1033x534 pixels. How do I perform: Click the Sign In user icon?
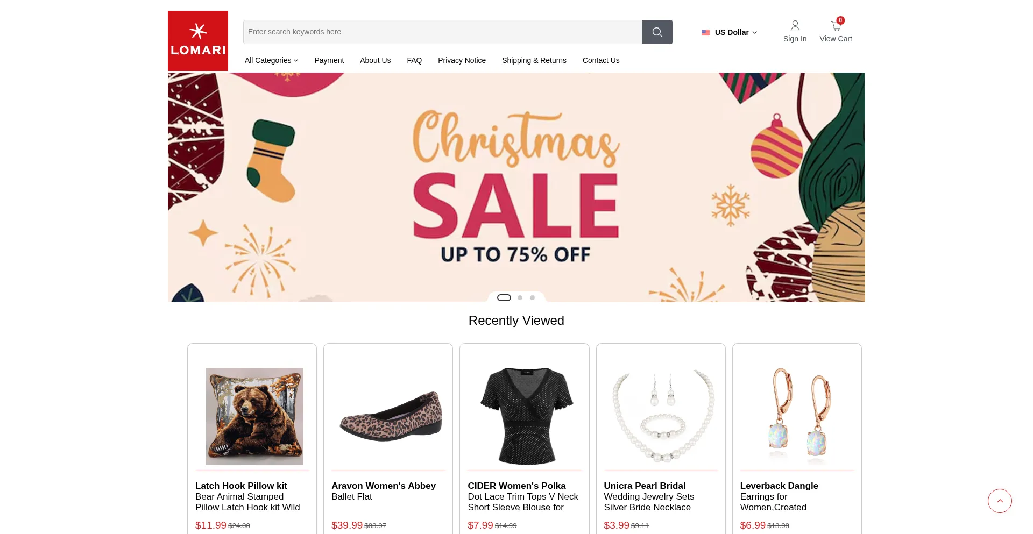pyautogui.click(x=795, y=26)
